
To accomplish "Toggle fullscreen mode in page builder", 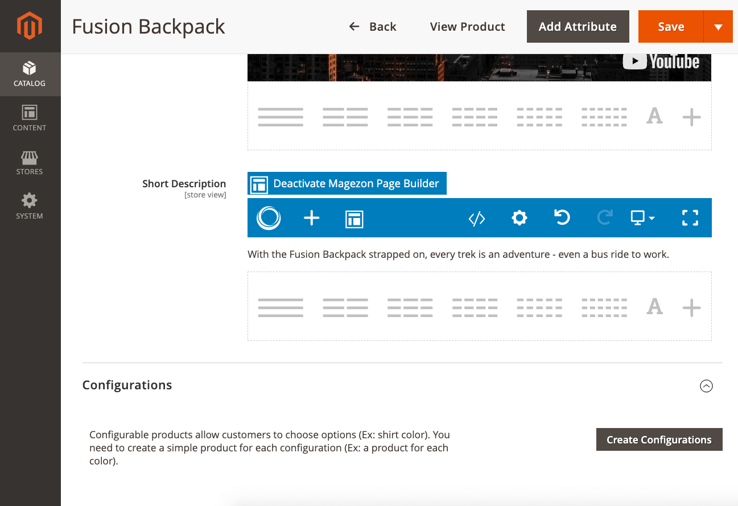I will [690, 217].
